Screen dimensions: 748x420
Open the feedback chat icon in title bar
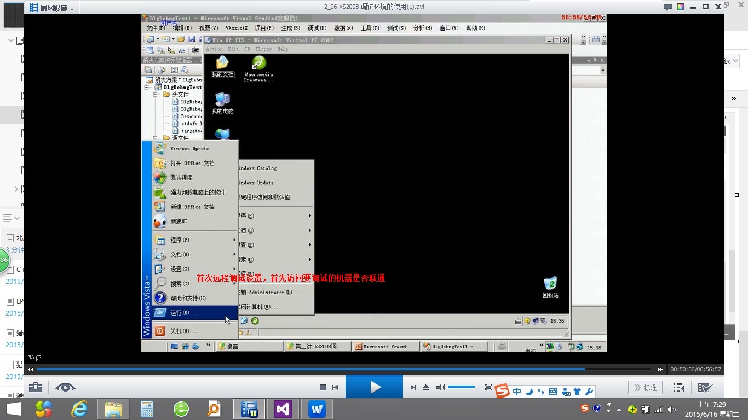[x=668, y=7]
